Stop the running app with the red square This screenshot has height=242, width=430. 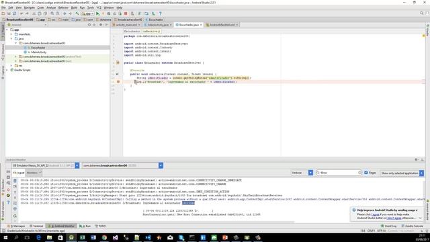point(126,13)
